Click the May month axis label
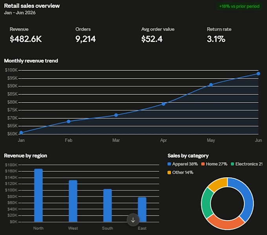This screenshot has height=235, width=267. [x=211, y=140]
